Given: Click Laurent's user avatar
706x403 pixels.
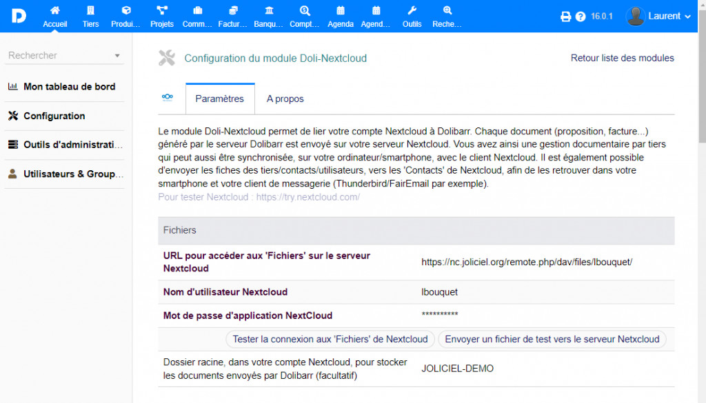Looking at the screenshot, I should coord(635,17).
